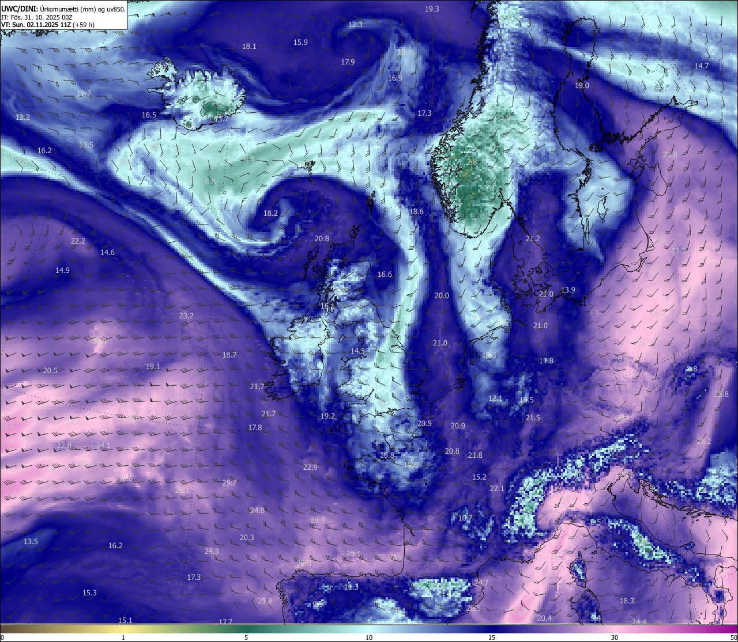
Task: Click the 19.1 map value
Action: click(153, 366)
